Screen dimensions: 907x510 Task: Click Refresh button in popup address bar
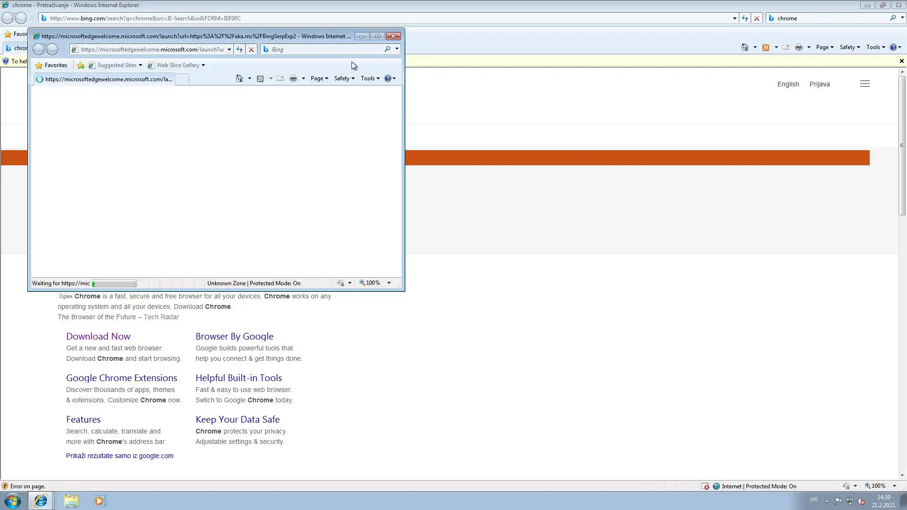pos(240,50)
